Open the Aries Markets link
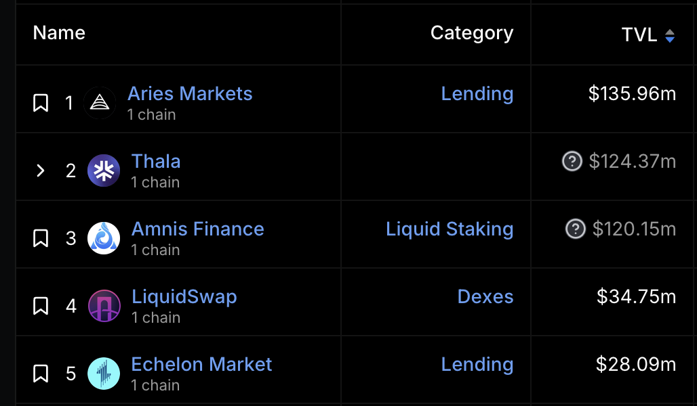 [x=190, y=93]
